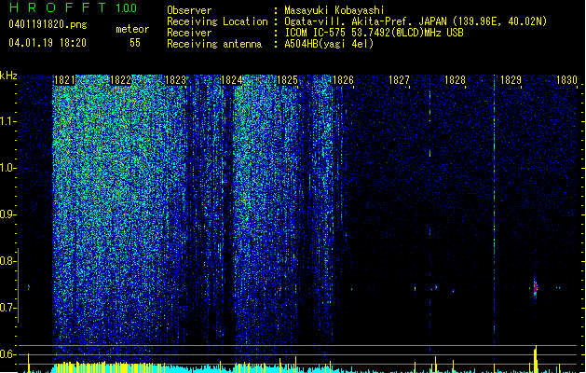Click the 1.1 kHz axis label

point(7,121)
